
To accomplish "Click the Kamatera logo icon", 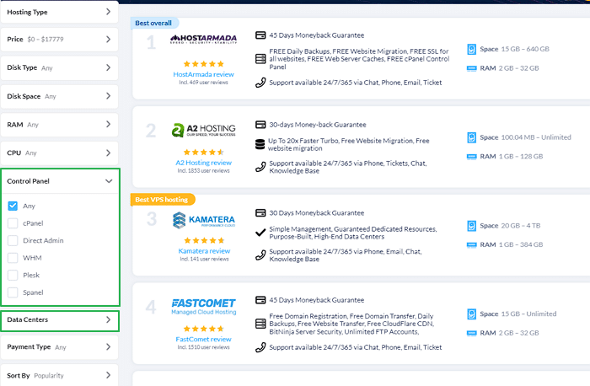I will pos(180,221).
